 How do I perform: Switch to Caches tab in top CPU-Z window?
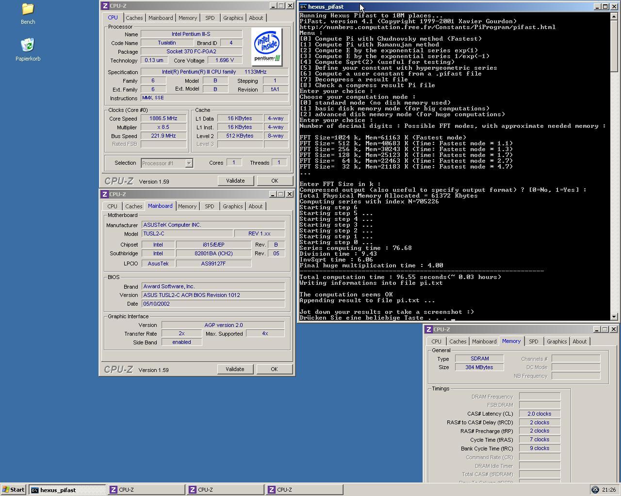134,18
